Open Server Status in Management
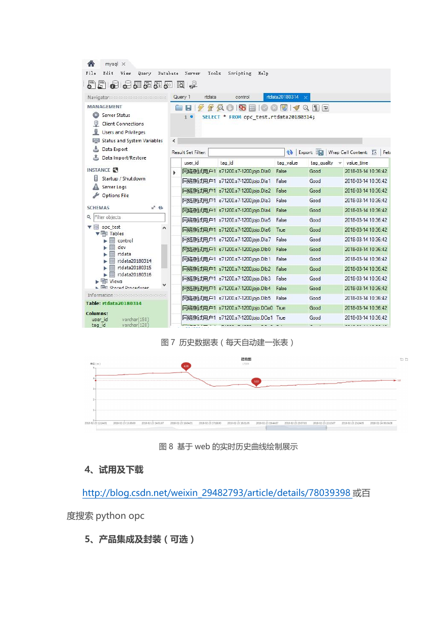This screenshot has height=624, width=442. tap(116, 115)
